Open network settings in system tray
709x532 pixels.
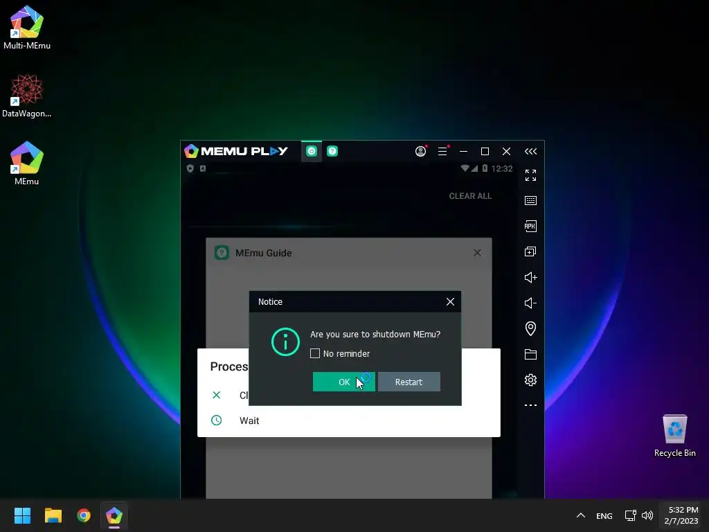630,515
